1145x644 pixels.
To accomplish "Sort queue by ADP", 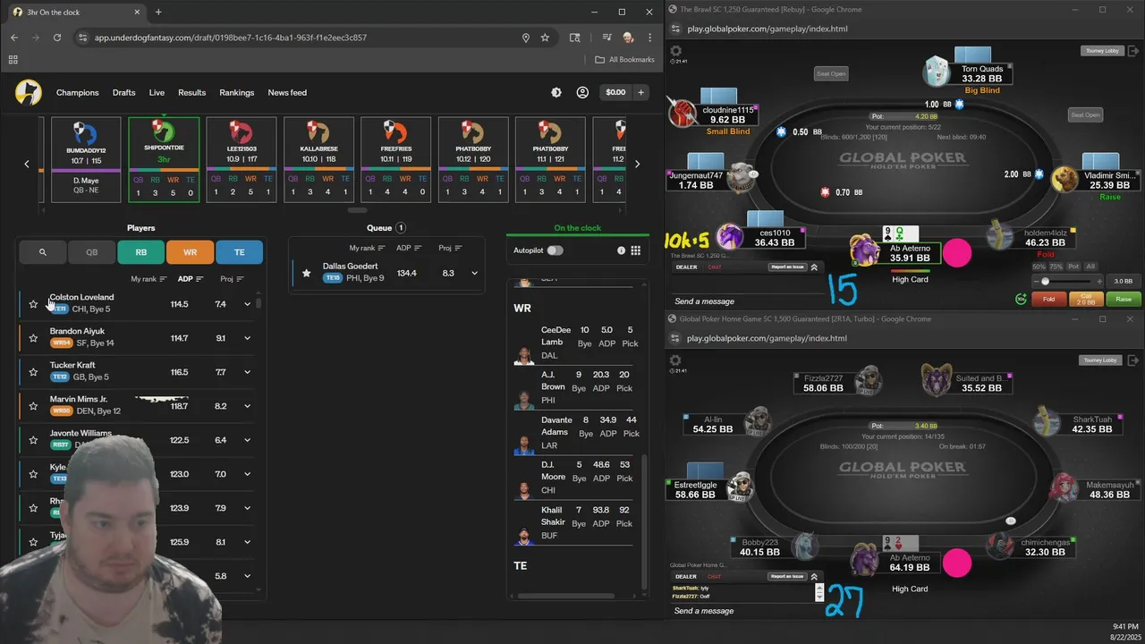I will pos(410,248).
